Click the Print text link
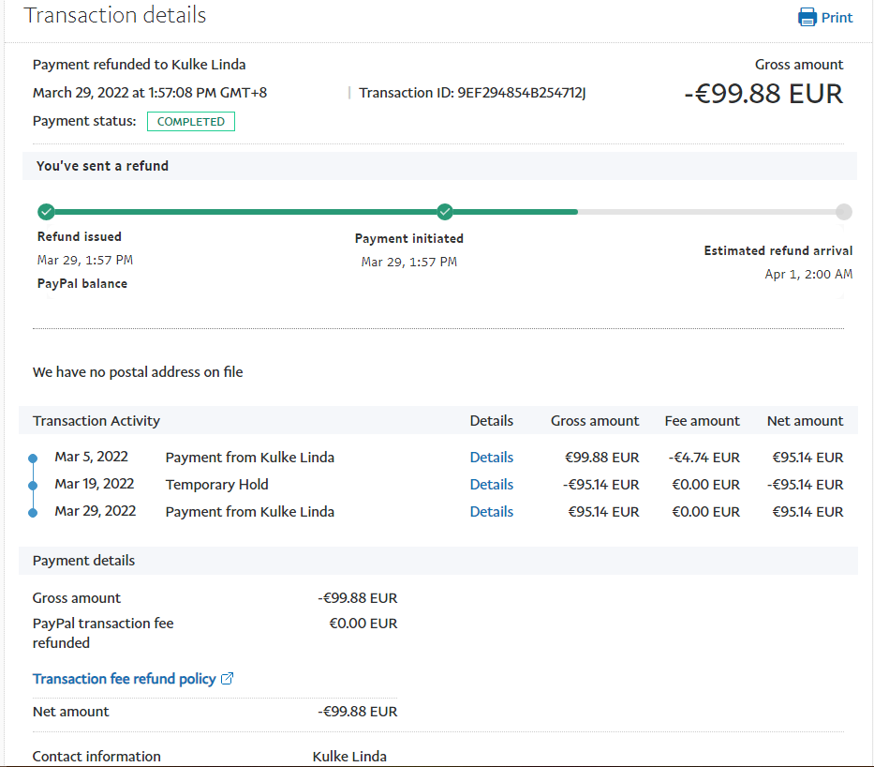The width and height of the screenshot is (874, 767). [x=837, y=18]
